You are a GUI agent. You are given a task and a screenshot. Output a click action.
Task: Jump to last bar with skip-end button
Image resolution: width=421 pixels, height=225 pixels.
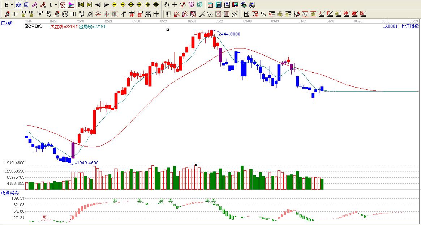click(x=89, y=5)
